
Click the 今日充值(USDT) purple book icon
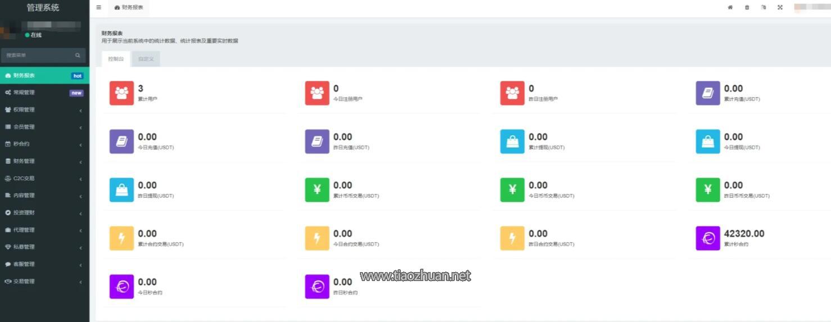[x=121, y=141]
